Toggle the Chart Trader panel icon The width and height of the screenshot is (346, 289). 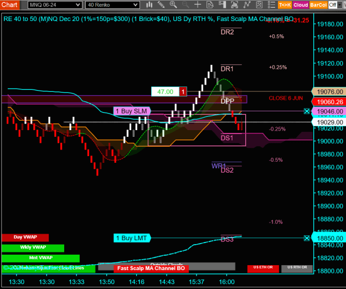pyautogui.click(x=222, y=4)
